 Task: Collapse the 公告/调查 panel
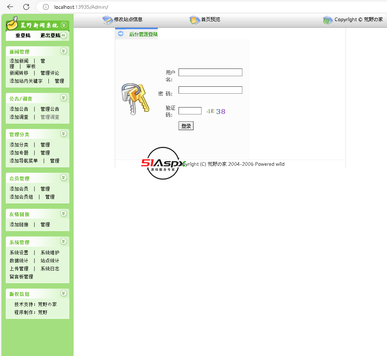[x=63, y=98]
